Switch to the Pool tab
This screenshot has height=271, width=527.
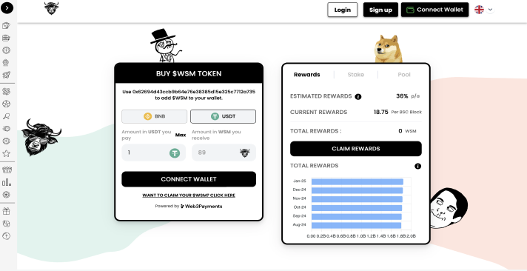[404, 75]
